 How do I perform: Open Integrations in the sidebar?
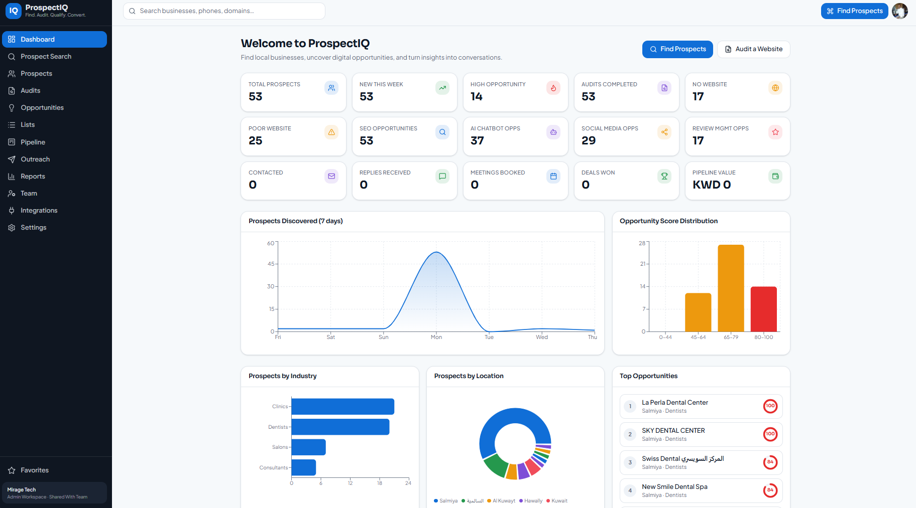click(x=54, y=210)
